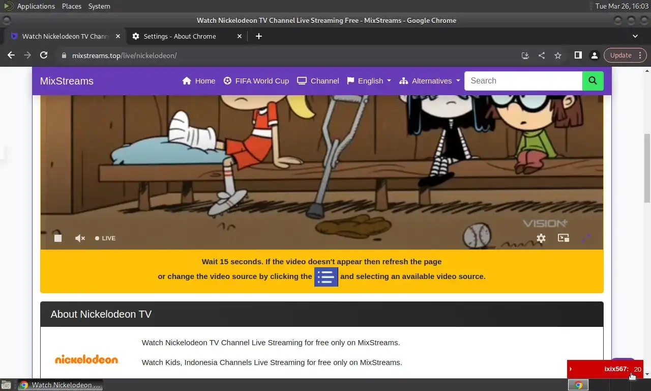Expand the Alternatives dropdown
This screenshot has width=651, height=391.
pos(430,81)
